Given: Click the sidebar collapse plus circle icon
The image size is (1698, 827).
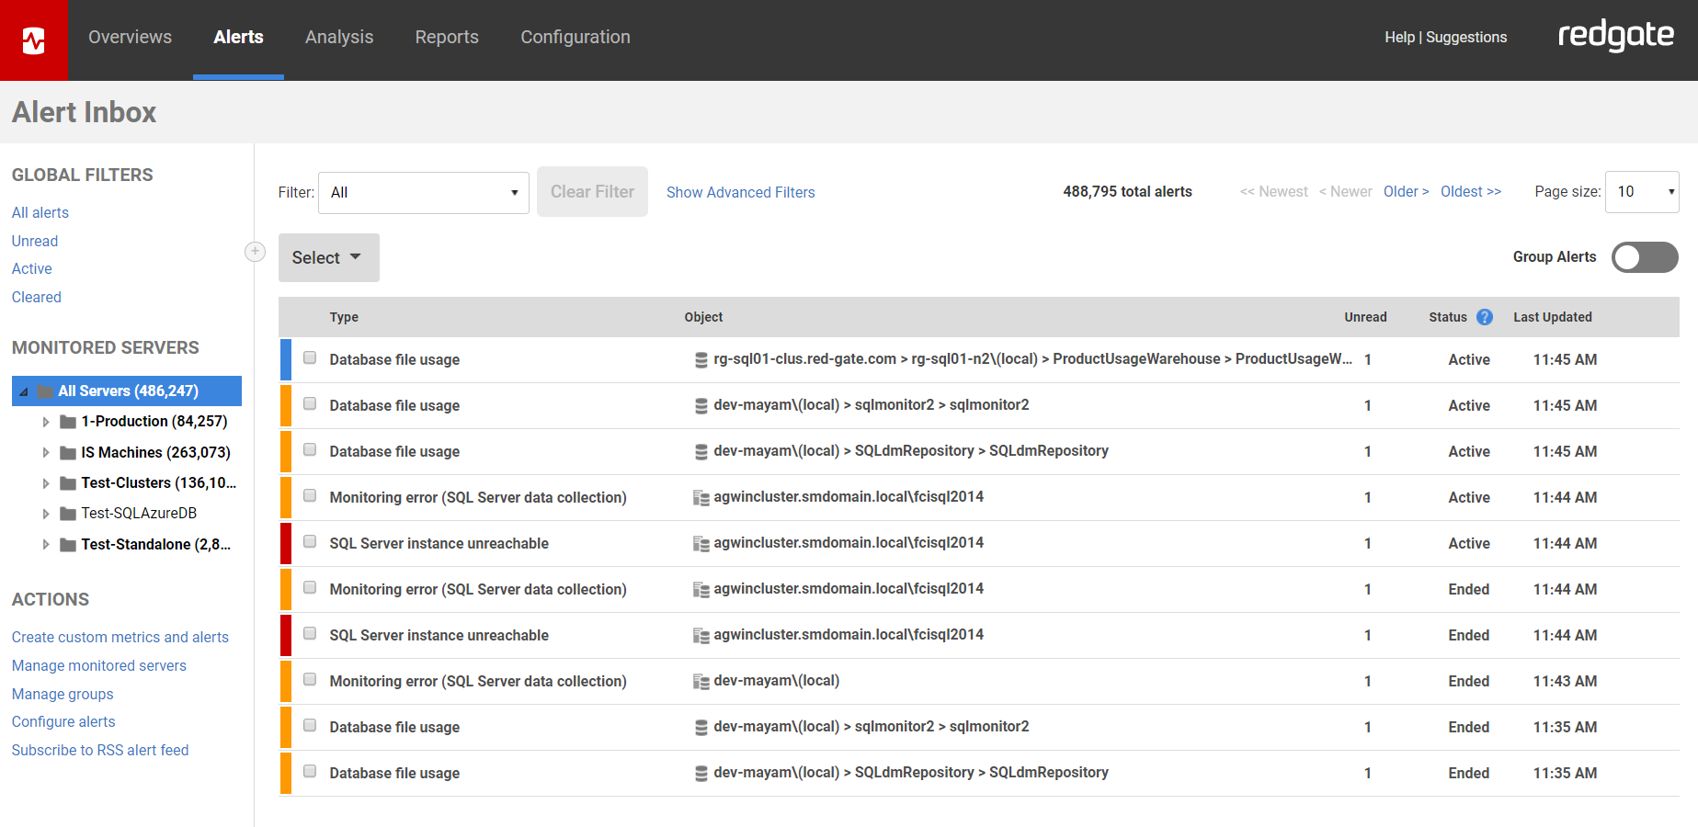Looking at the screenshot, I should (x=255, y=252).
